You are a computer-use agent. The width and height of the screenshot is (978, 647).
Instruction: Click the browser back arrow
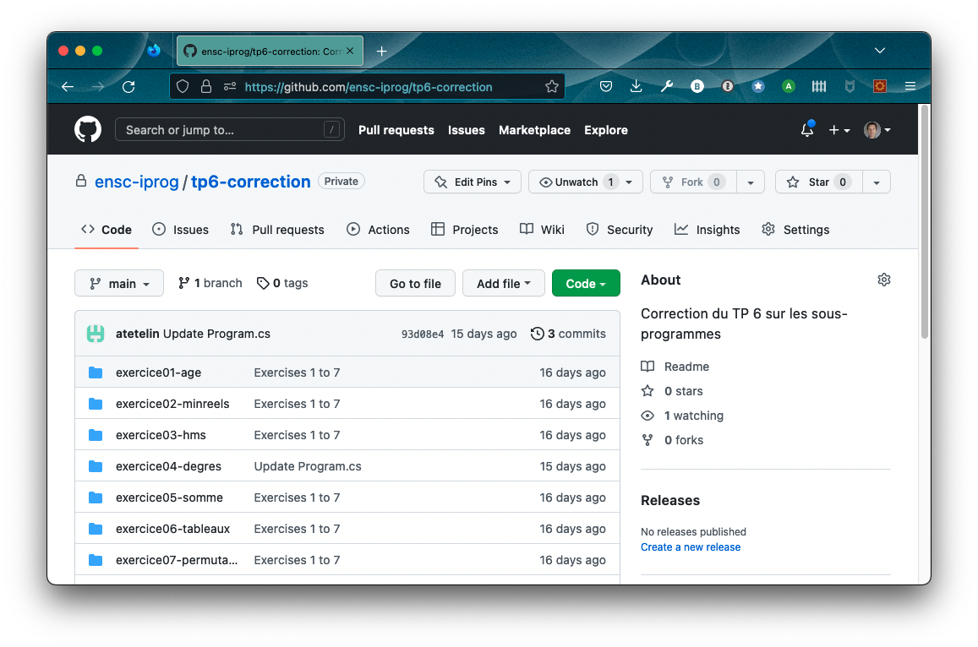[68, 87]
